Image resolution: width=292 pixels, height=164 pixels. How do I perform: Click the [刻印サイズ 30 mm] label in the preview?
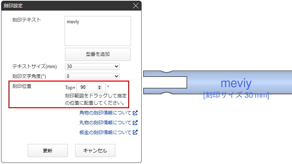(236, 96)
